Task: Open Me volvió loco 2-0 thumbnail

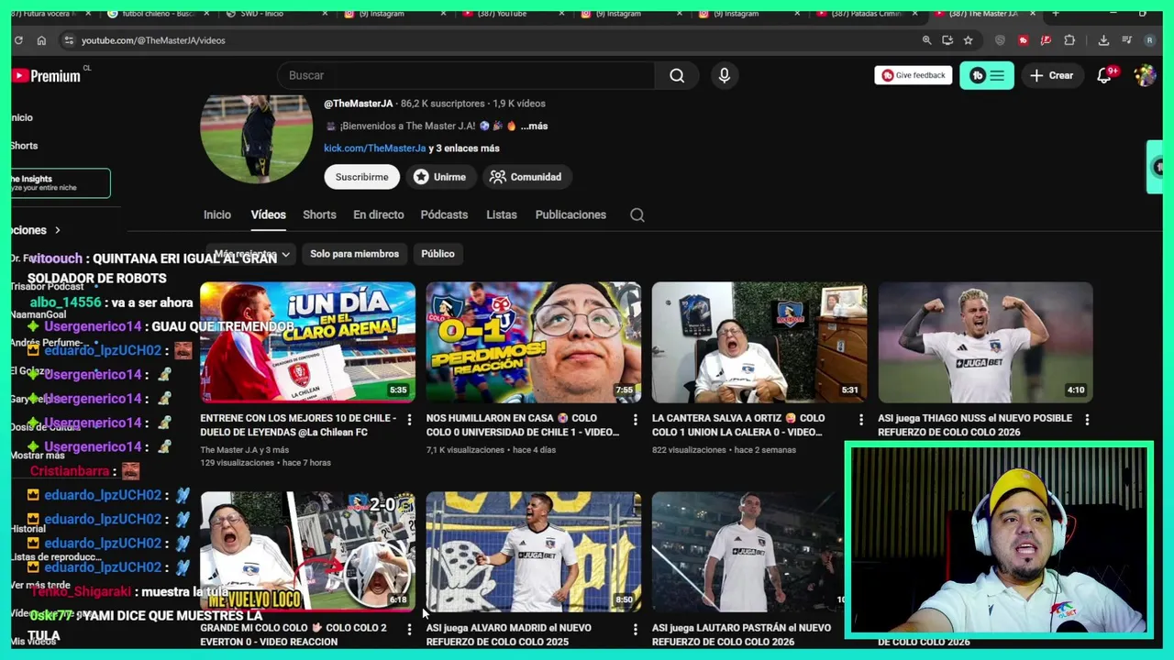Action: coord(307,551)
